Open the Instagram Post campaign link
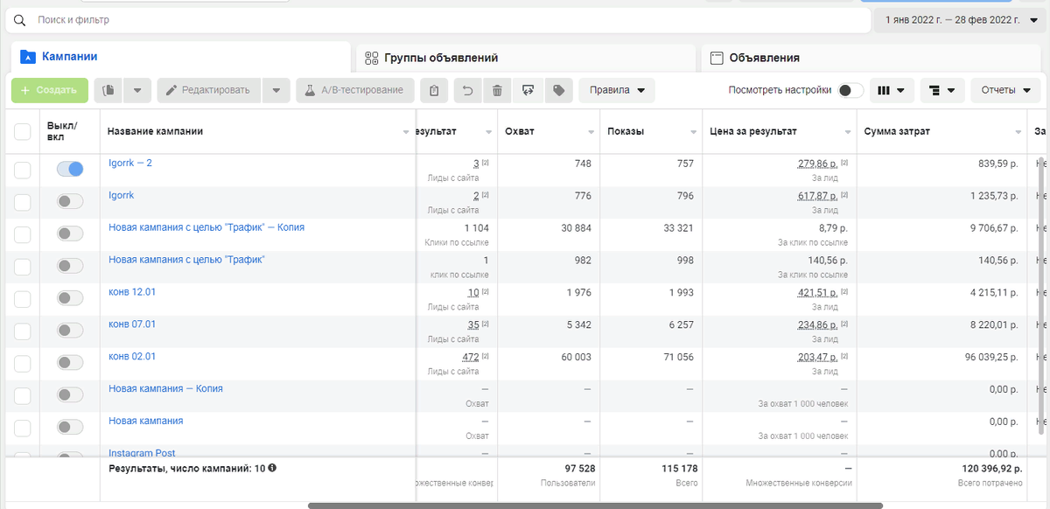 click(x=142, y=452)
